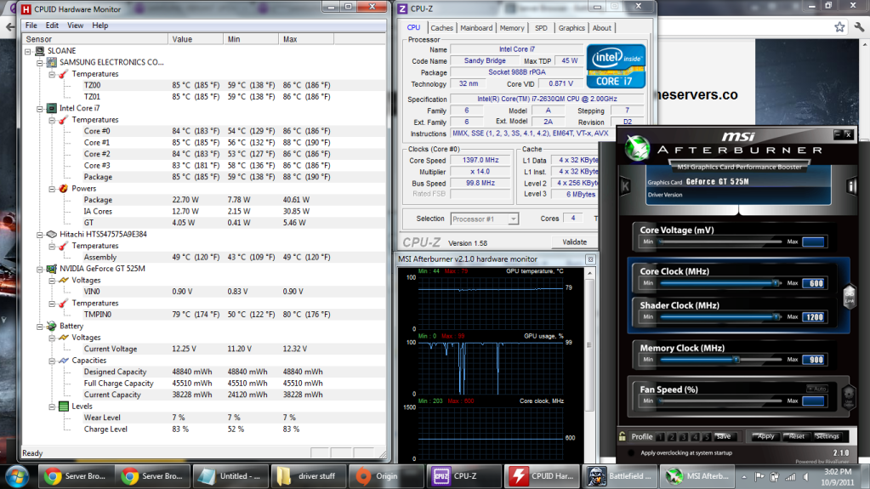Select Afterburner profile slot 3
This screenshot has width=870, height=489.
pyautogui.click(x=684, y=437)
